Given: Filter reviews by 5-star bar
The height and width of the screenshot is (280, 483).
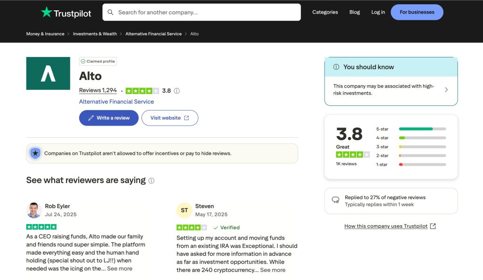Looking at the screenshot, I should [422, 129].
